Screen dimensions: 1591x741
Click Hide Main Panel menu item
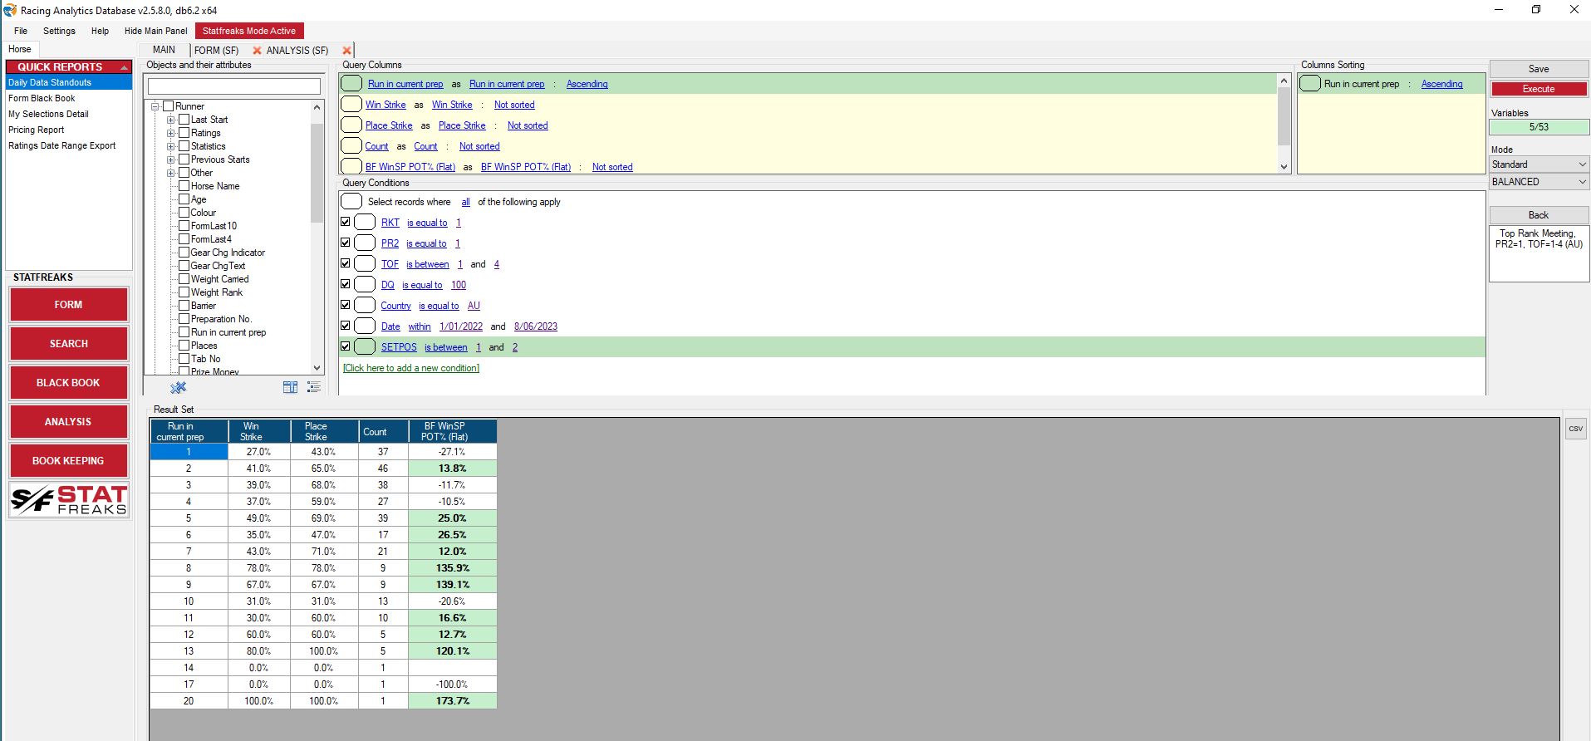point(155,31)
